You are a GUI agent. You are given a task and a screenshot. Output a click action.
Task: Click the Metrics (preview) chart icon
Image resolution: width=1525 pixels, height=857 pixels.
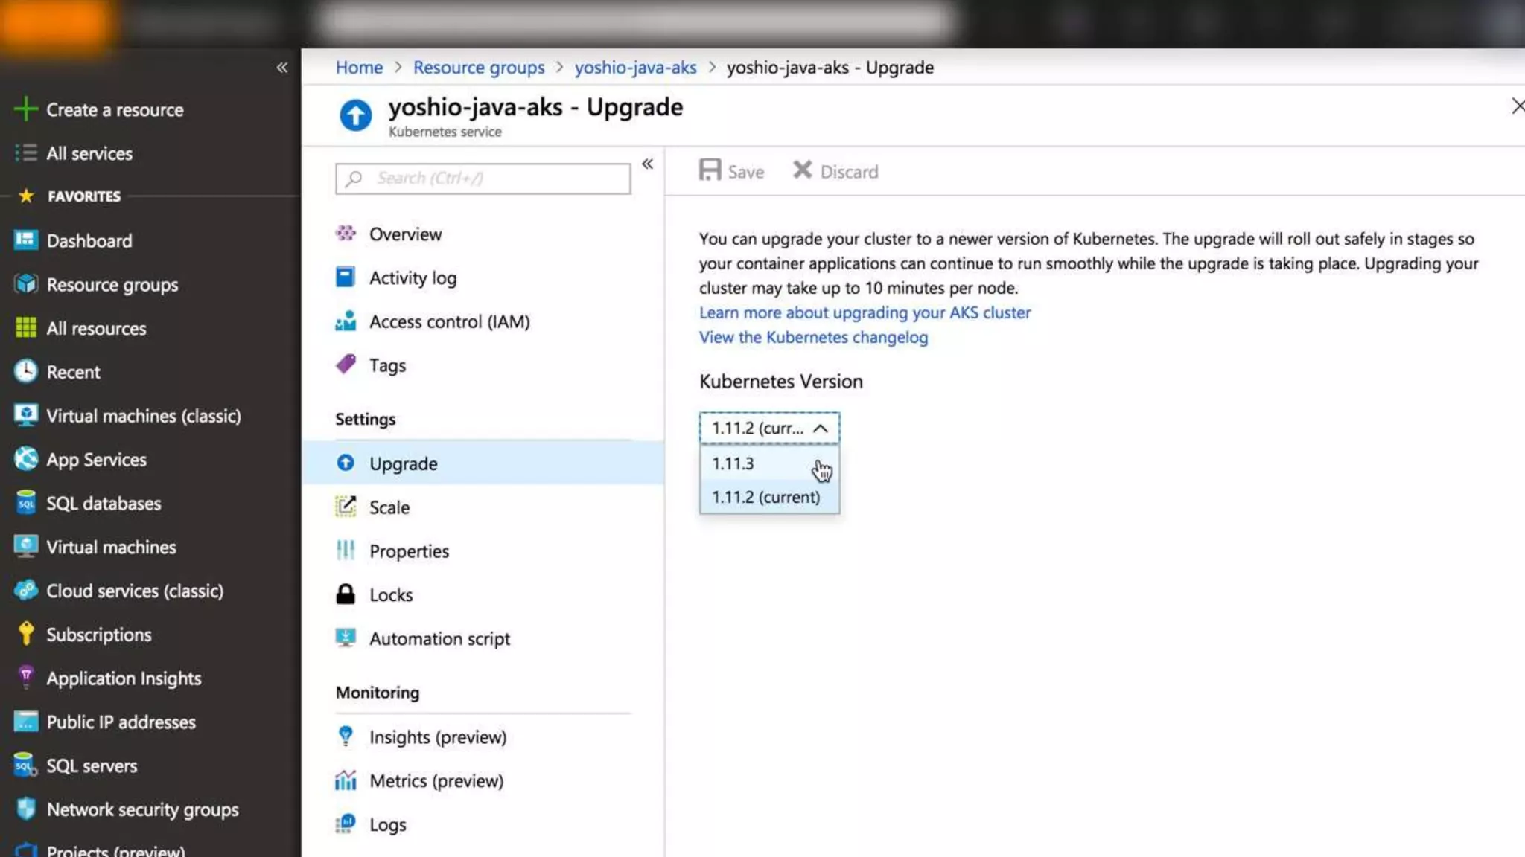pos(346,780)
